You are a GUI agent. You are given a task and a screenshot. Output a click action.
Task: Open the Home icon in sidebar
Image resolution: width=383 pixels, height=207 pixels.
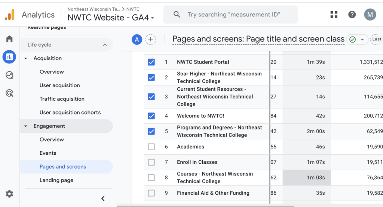pyautogui.click(x=9, y=39)
